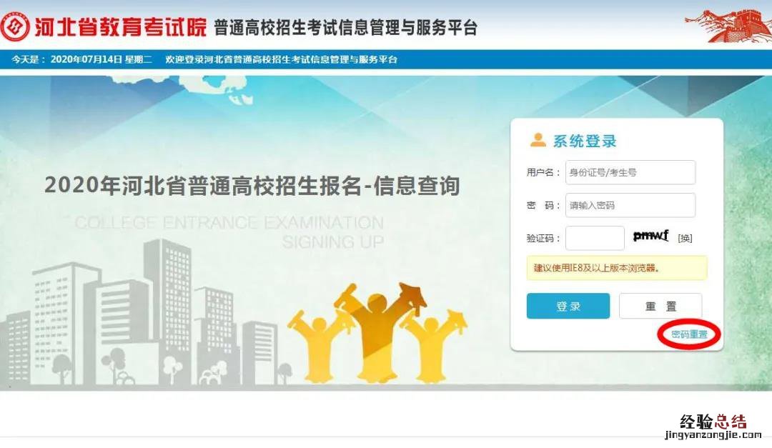Click the IE8 browser recommendation notice
The image size is (772, 448).
(x=617, y=268)
